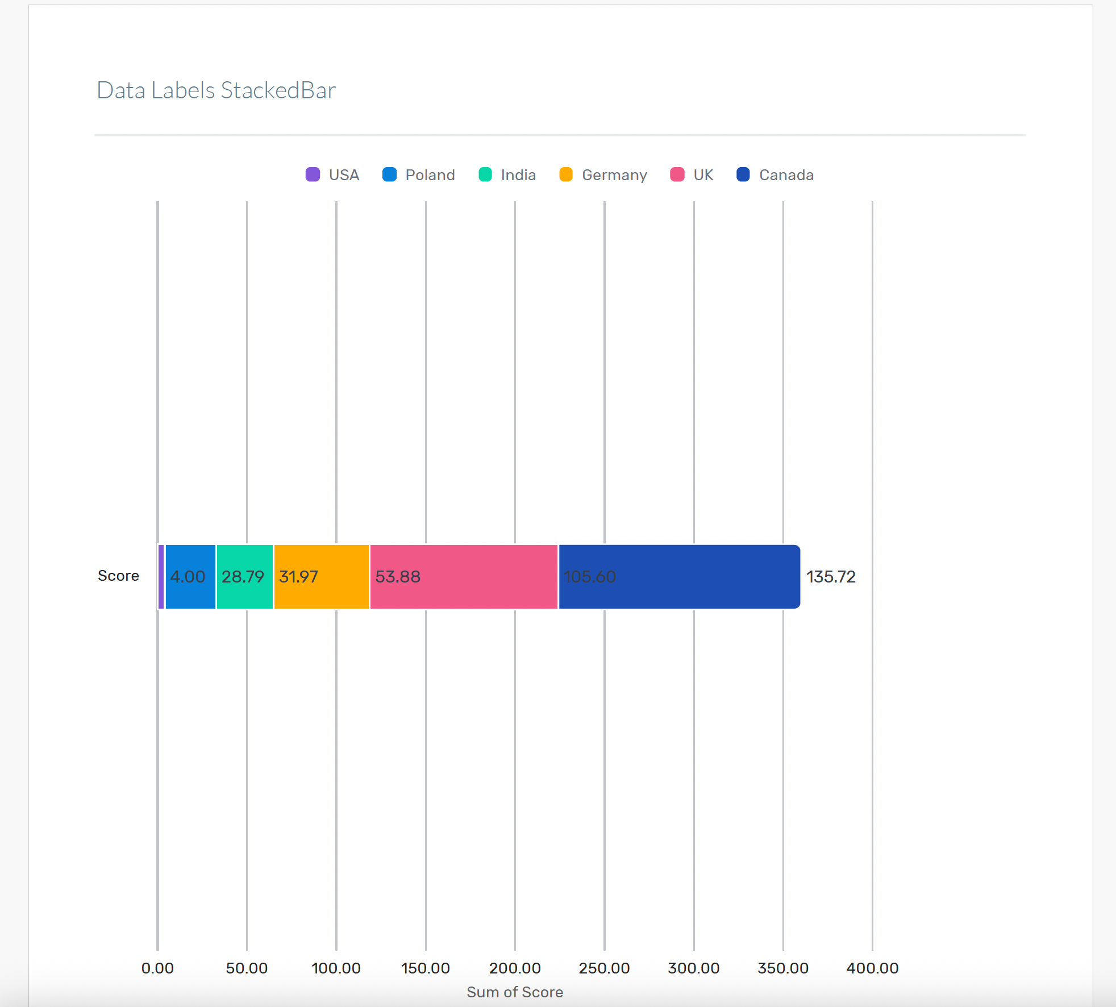Click the 135.72 data label beside bar
This screenshot has height=1007, width=1116.
[831, 577]
